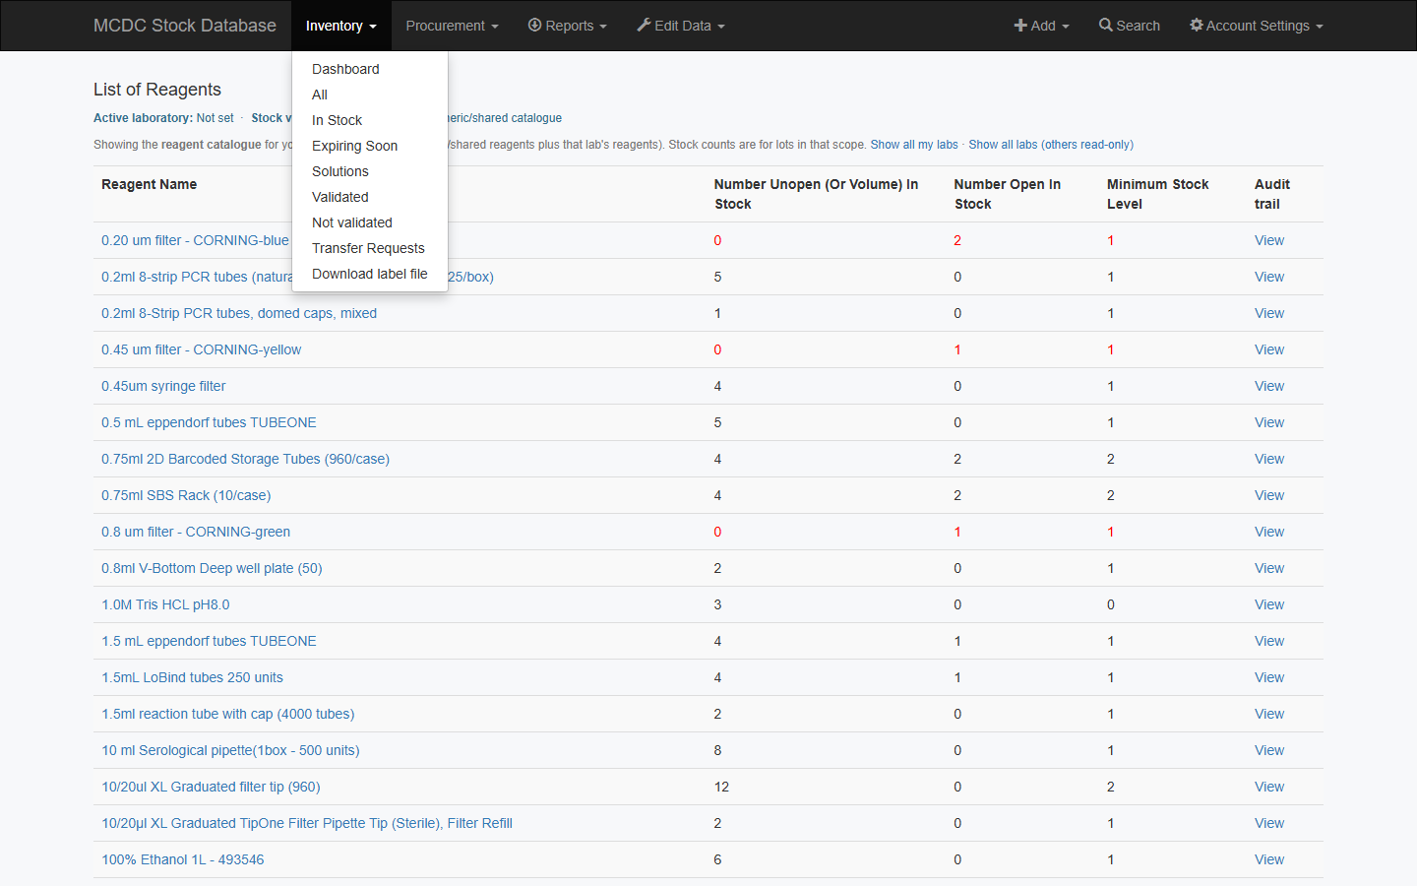Screen dimensions: 1417x886
Task: Collapse the Inventory dropdown menu
Action: (341, 26)
